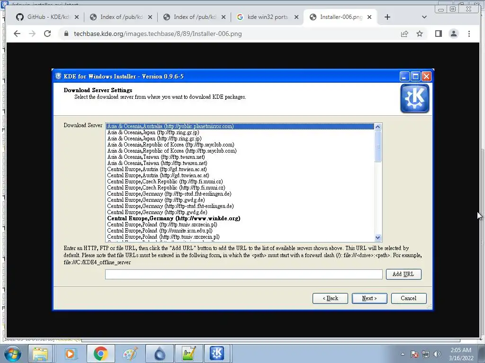Click the network tray icon
Viewport: 485px width, 363px height.
pyautogui.click(x=426, y=354)
